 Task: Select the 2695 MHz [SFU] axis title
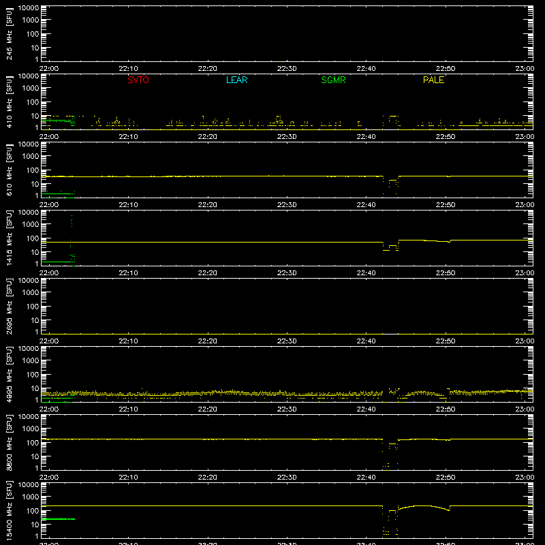click(x=9, y=306)
